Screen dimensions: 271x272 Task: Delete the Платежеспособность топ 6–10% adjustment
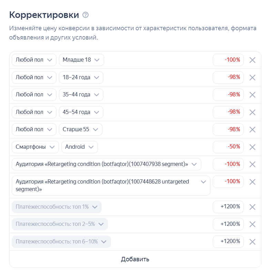(252, 242)
